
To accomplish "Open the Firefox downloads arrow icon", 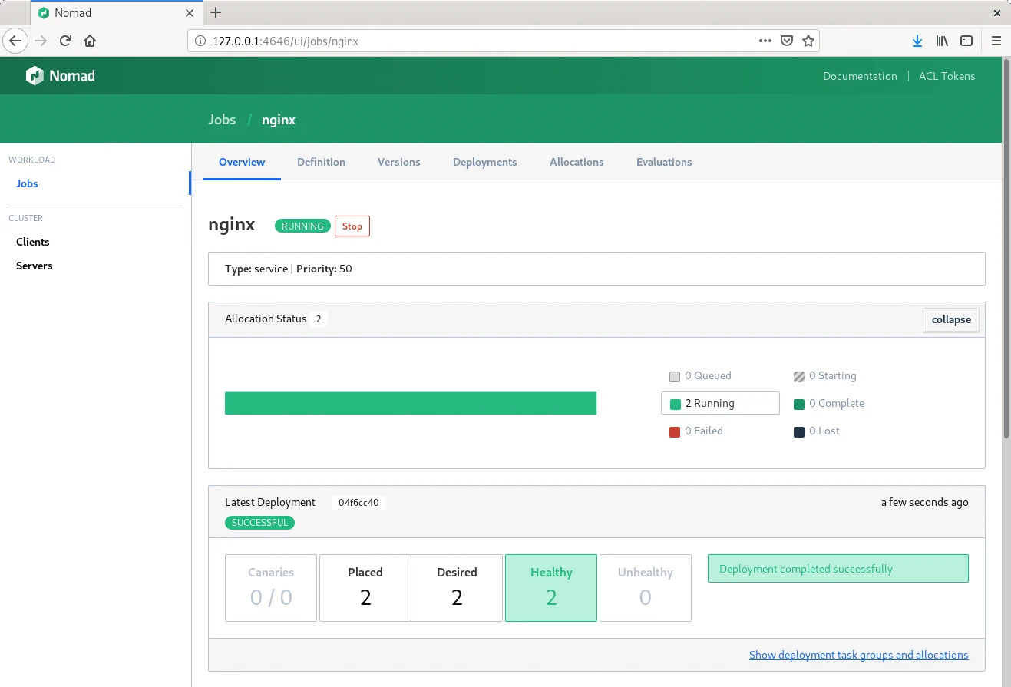I will coord(917,41).
